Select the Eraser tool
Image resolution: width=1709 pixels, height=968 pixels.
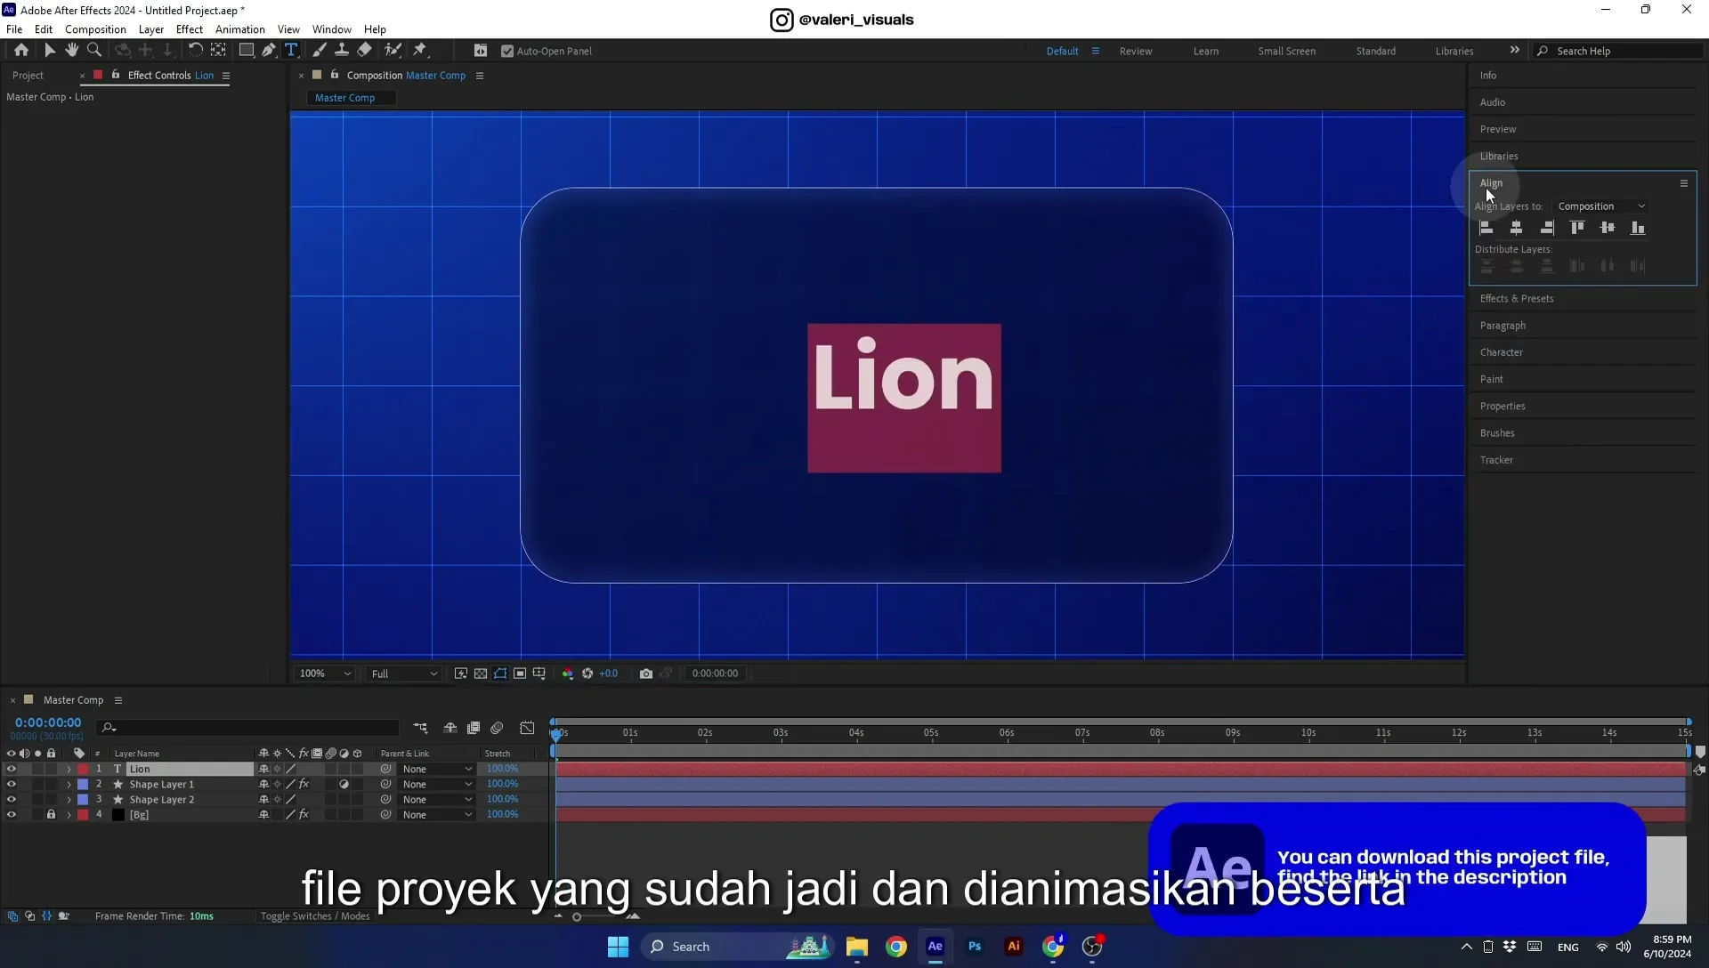click(x=365, y=51)
